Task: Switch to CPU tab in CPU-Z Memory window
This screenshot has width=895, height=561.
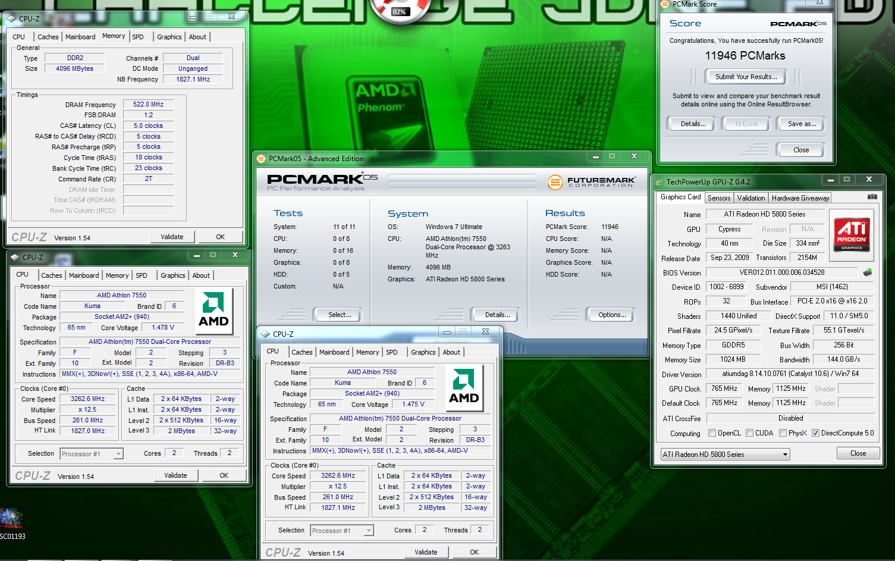Action: (x=19, y=37)
